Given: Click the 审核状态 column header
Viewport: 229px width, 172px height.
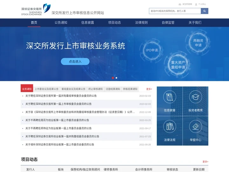Looking at the screenshot, I should (x=172, y=169).
